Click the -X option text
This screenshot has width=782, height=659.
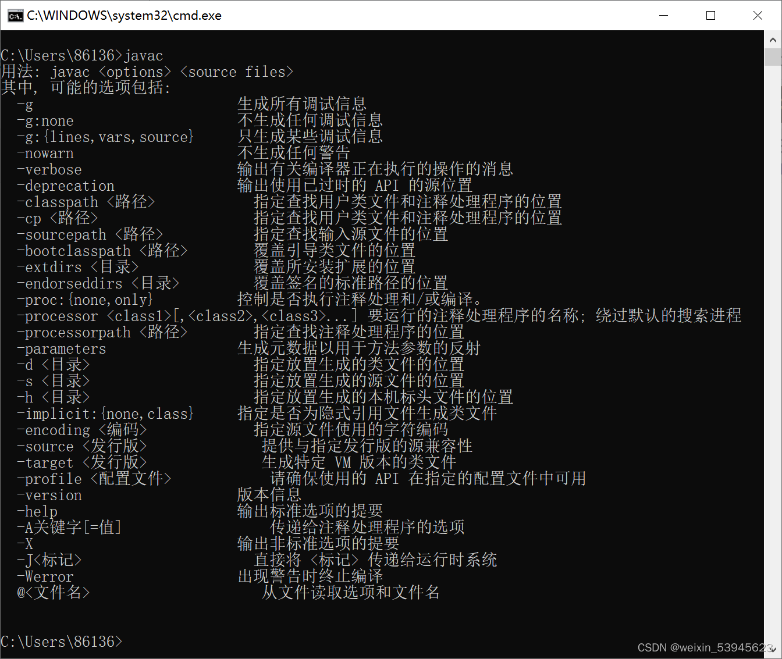[x=26, y=543]
